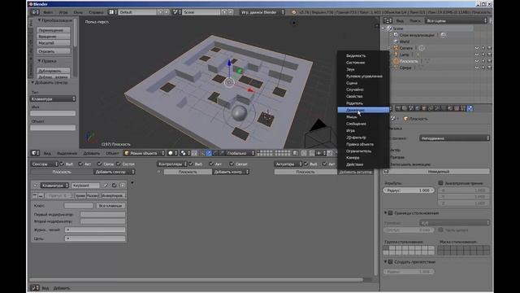
Task: Select Камера in actuator menu
Action: [363, 157]
